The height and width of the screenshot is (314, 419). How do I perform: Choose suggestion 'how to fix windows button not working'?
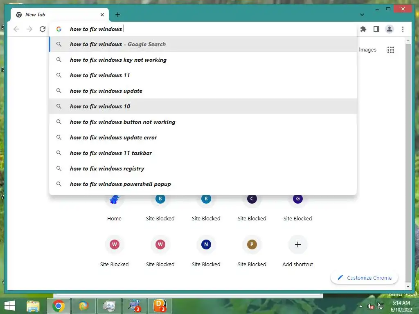pyautogui.click(x=203, y=122)
